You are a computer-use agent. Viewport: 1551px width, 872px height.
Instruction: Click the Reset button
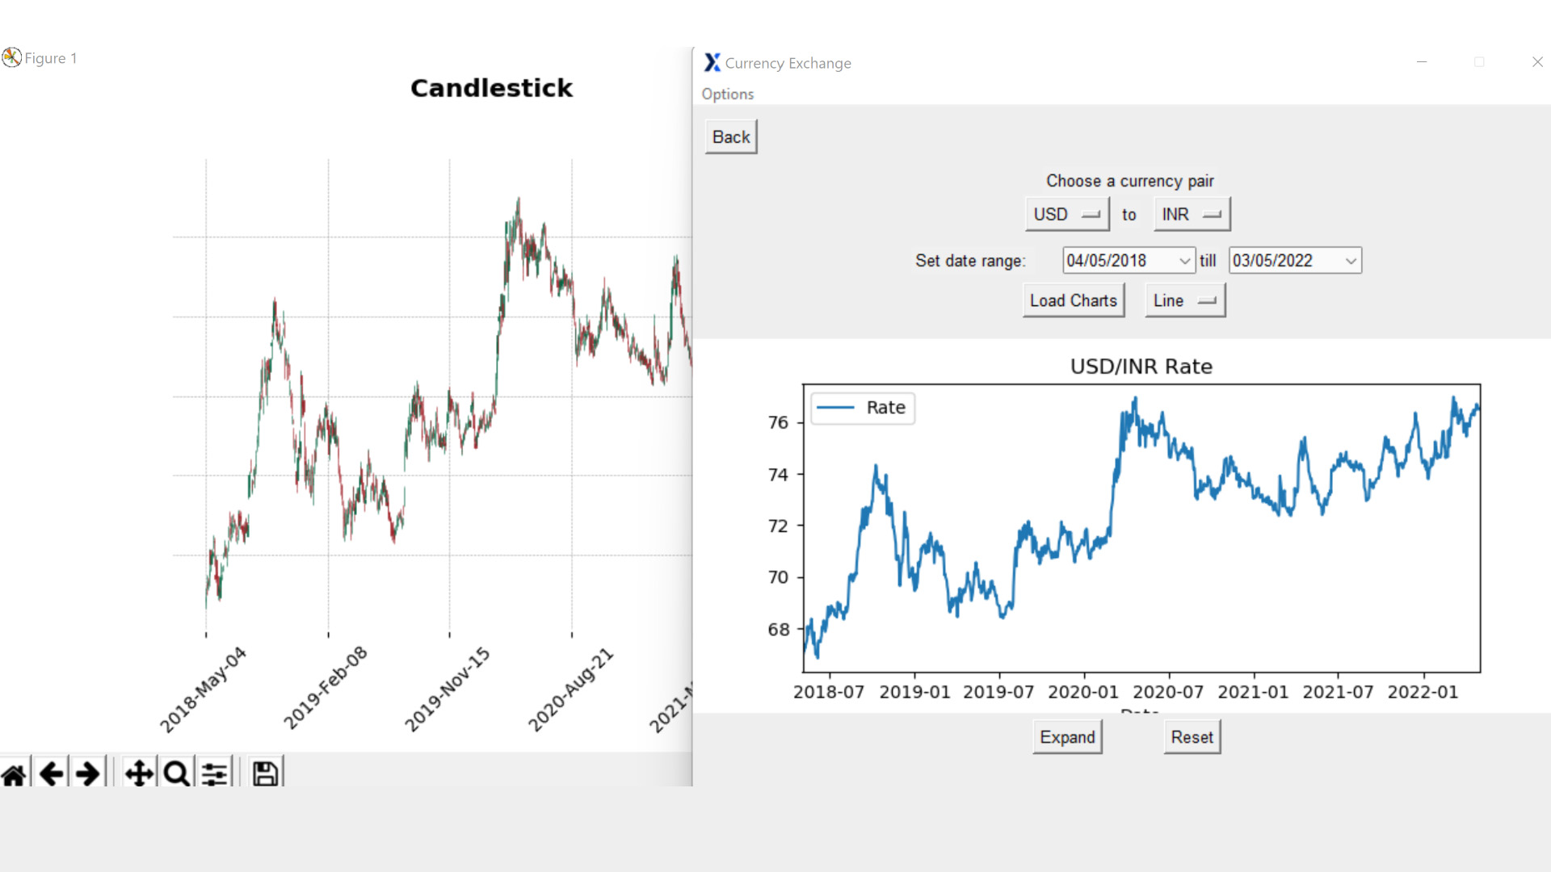[1192, 737]
